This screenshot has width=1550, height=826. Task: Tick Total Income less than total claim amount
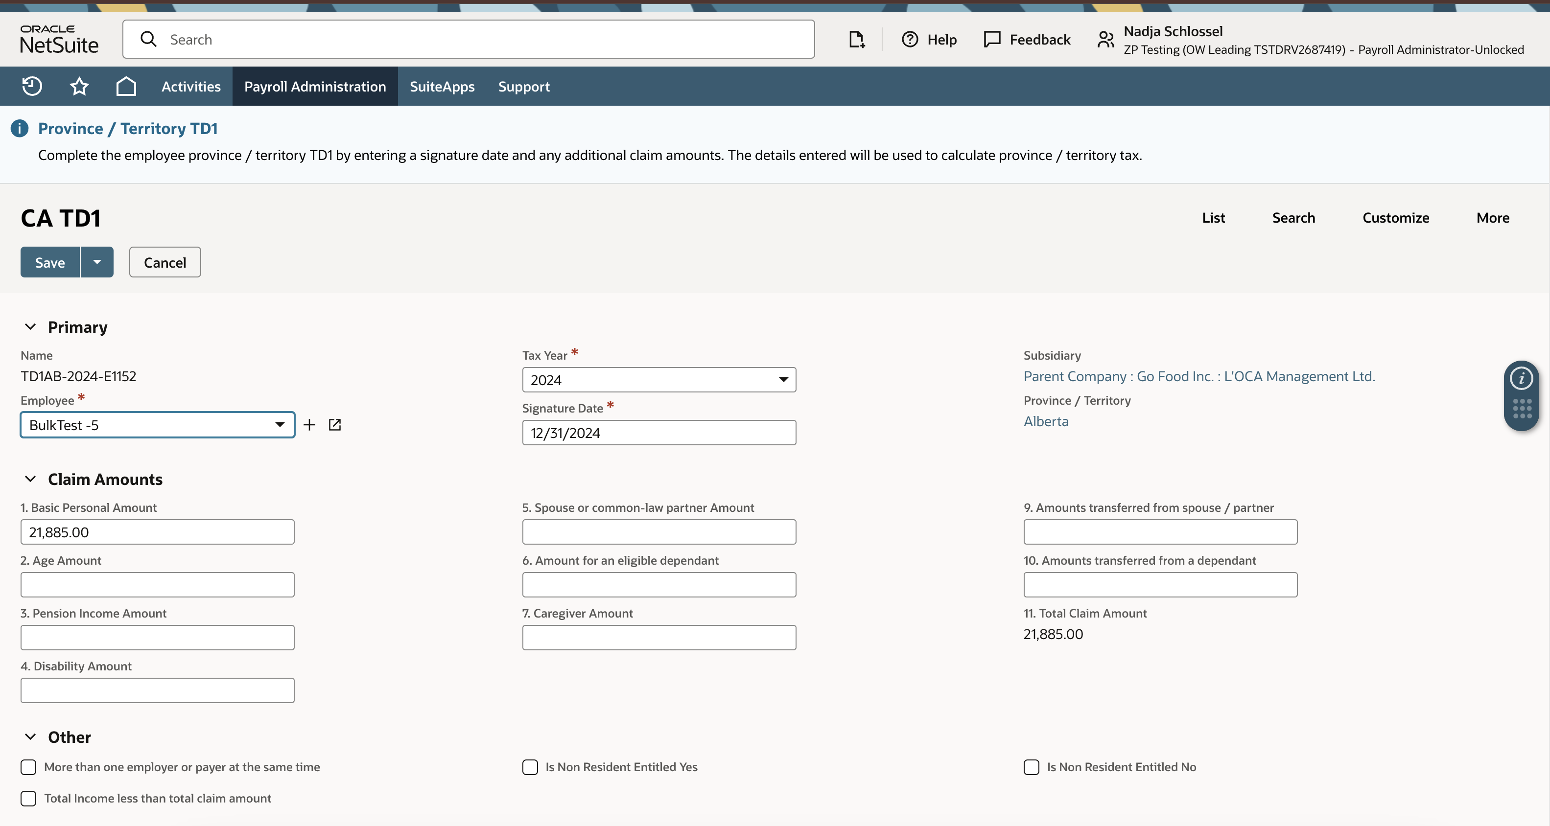(x=28, y=798)
